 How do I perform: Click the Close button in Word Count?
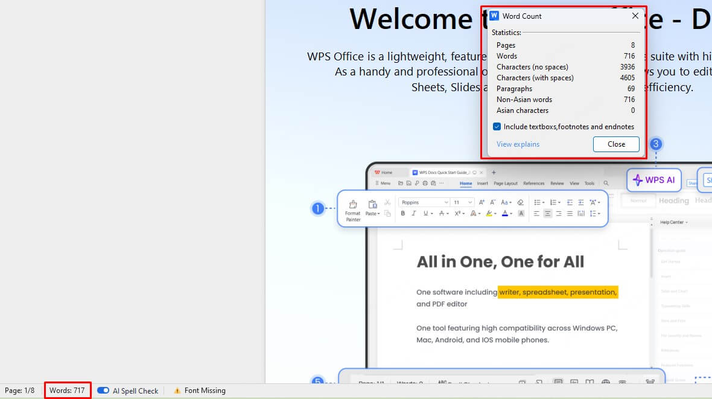click(615, 144)
